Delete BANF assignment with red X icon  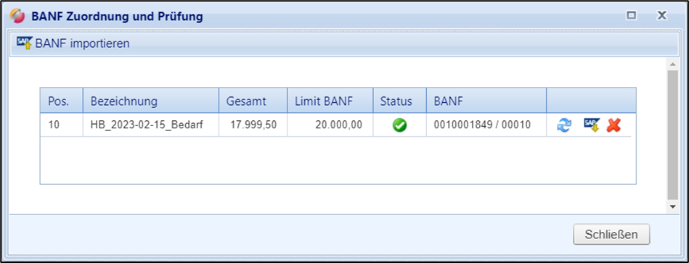613,125
